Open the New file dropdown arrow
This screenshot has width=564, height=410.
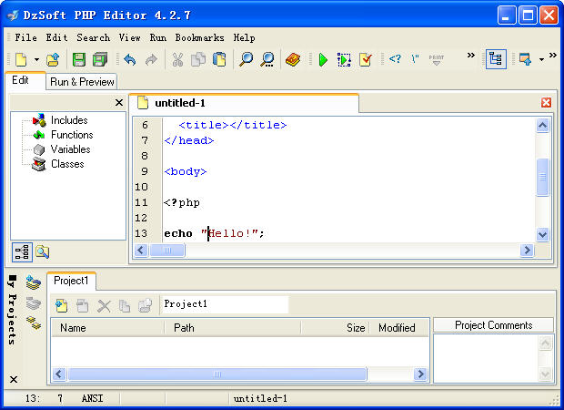(x=37, y=59)
